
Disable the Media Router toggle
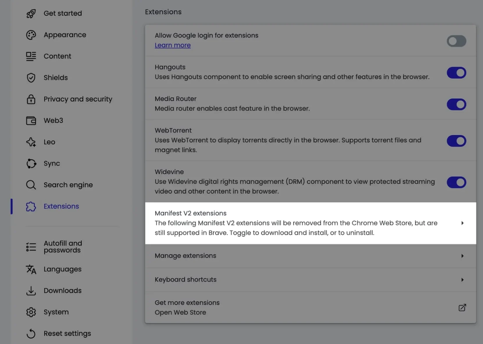click(457, 104)
